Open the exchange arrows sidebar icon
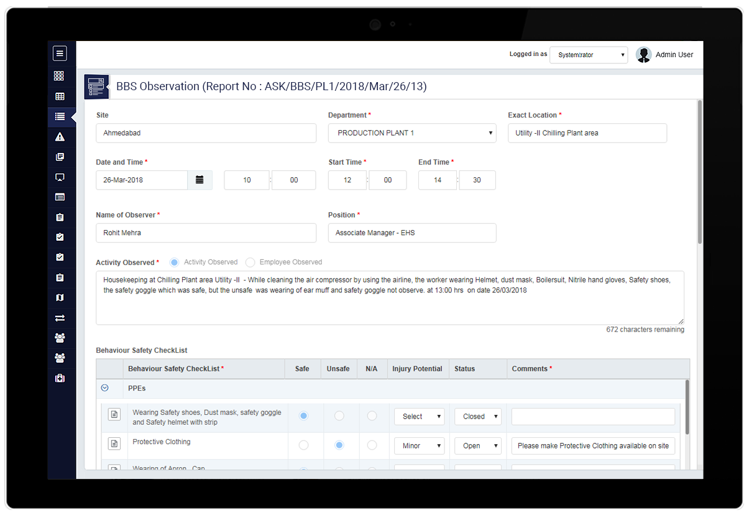This screenshot has height=515, width=749. pyautogui.click(x=60, y=318)
